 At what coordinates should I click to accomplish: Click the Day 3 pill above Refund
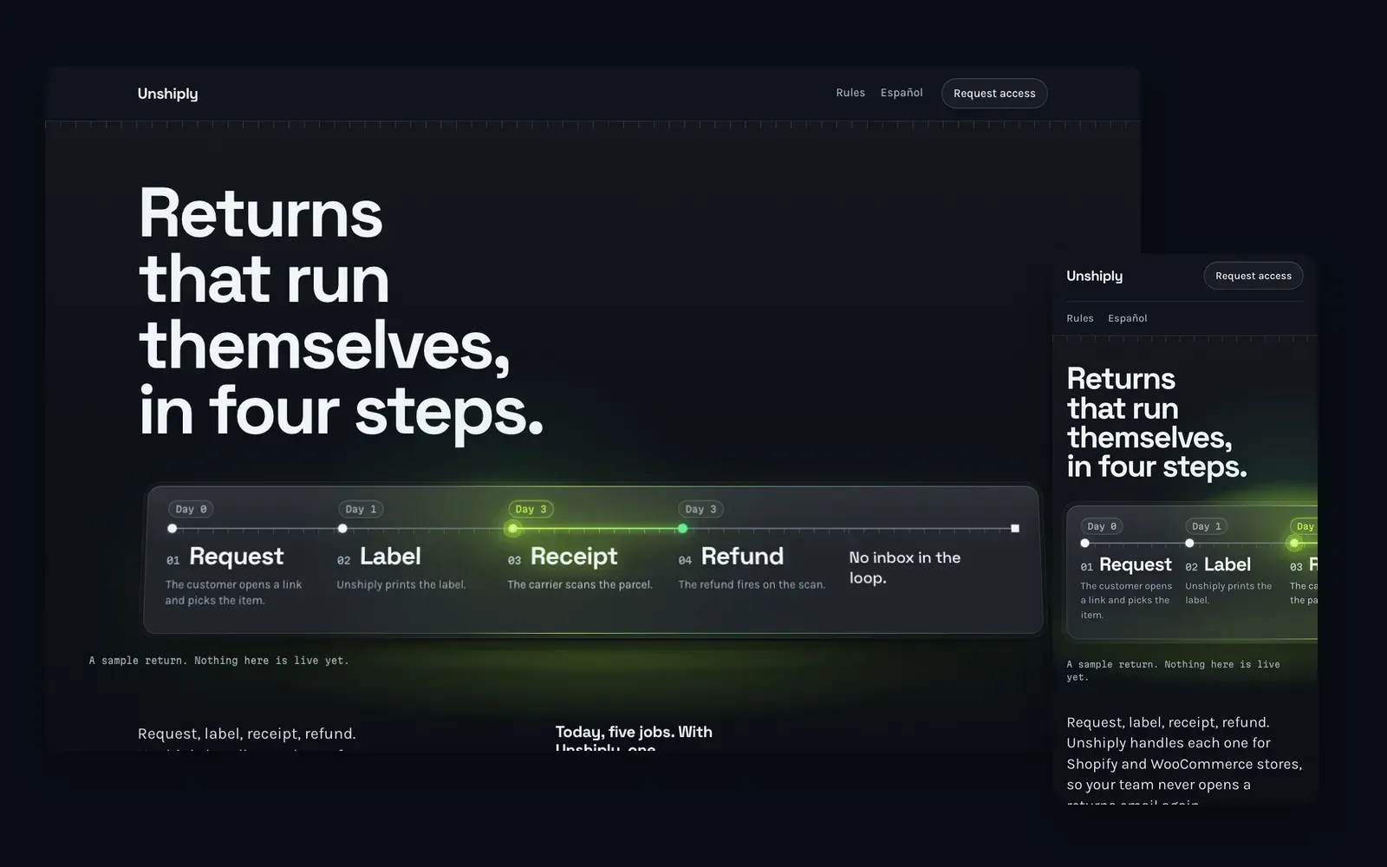click(700, 509)
